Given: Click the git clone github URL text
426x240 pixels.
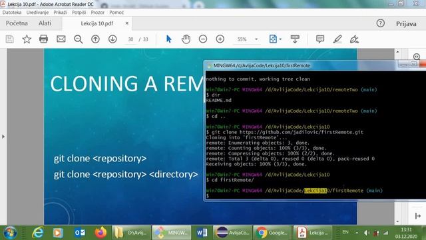Looking at the screenshot, I should tap(302, 132).
